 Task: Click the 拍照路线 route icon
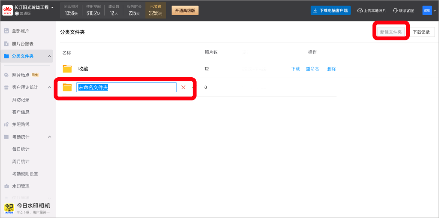[6, 124]
